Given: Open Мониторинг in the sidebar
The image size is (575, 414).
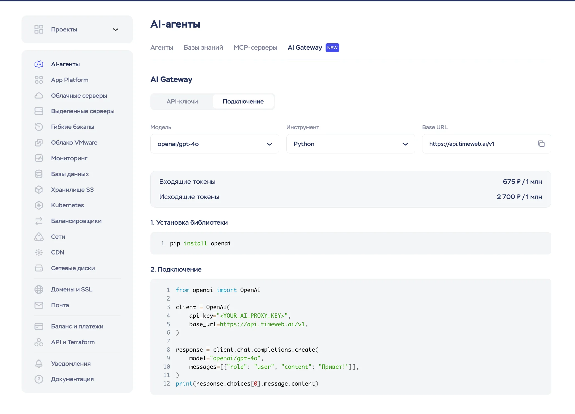Looking at the screenshot, I should (x=69, y=158).
